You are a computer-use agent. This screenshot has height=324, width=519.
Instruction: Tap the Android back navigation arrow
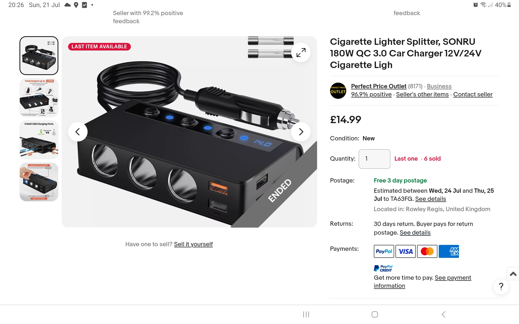[443, 314]
